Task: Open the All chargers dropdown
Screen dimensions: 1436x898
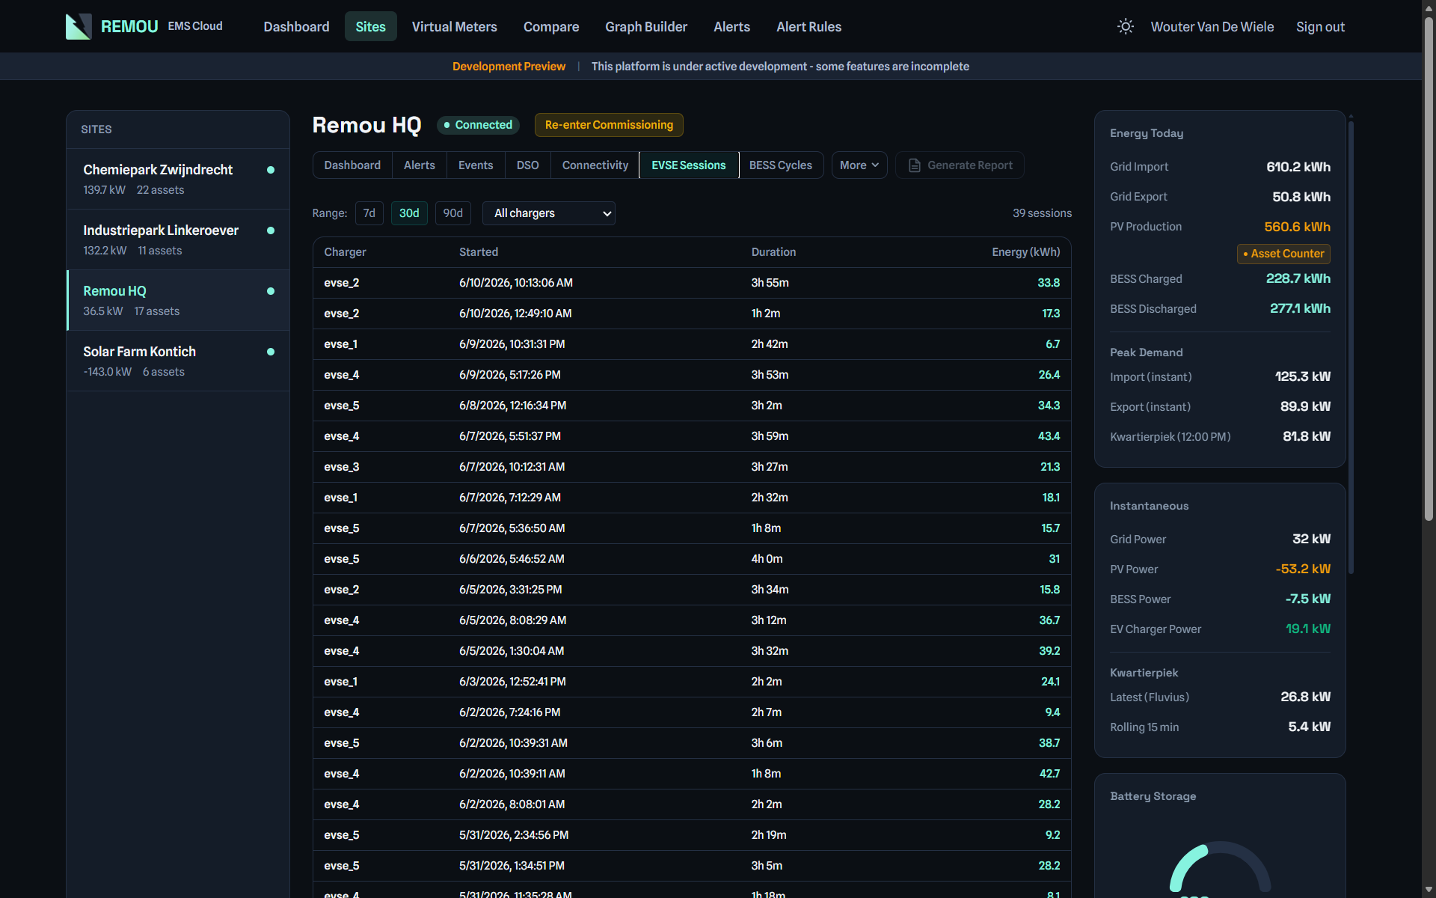Action: click(x=549, y=213)
